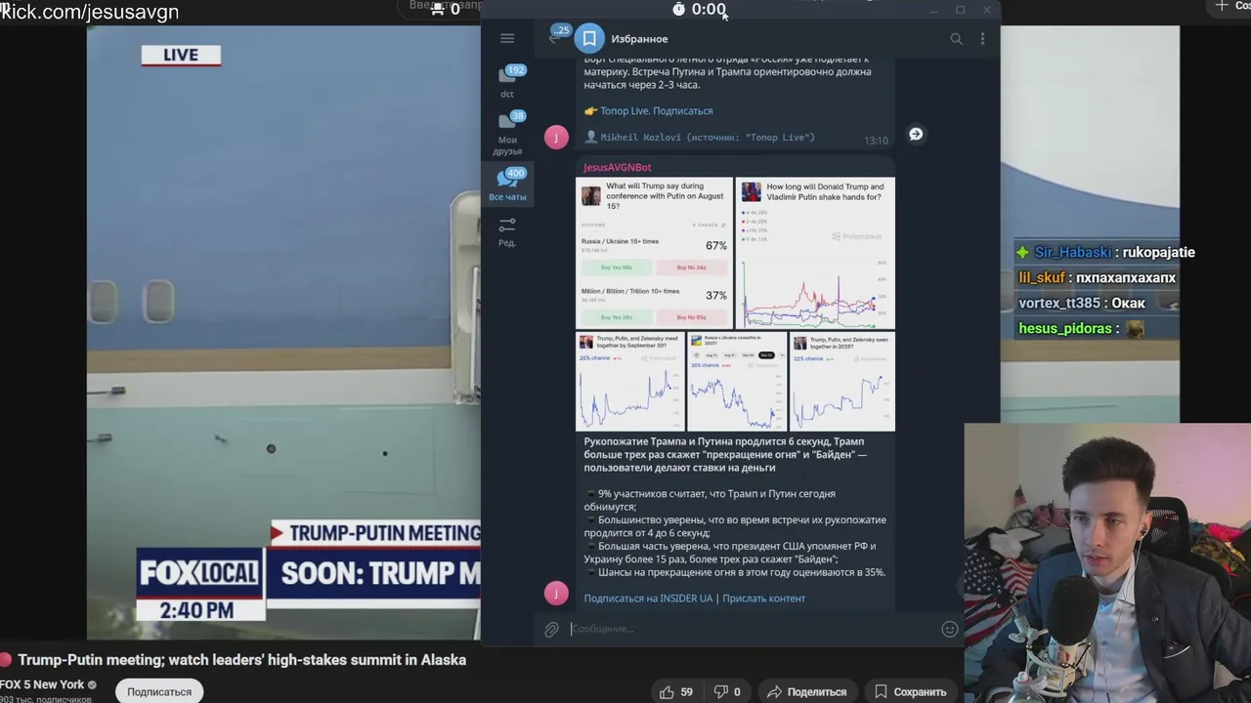Click the J avatar near Mikheil Kozlovi message
The height and width of the screenshot is (703, 1251).
pos(556,137)
